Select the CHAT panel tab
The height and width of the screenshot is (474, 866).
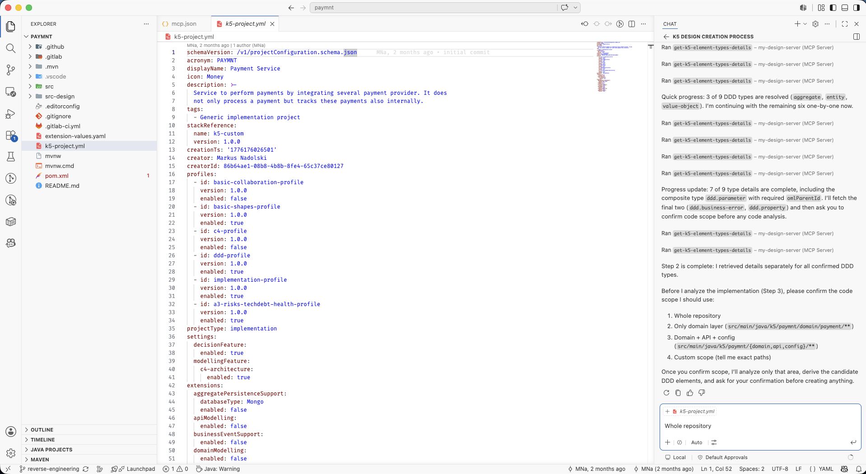[x=670, y=24]
